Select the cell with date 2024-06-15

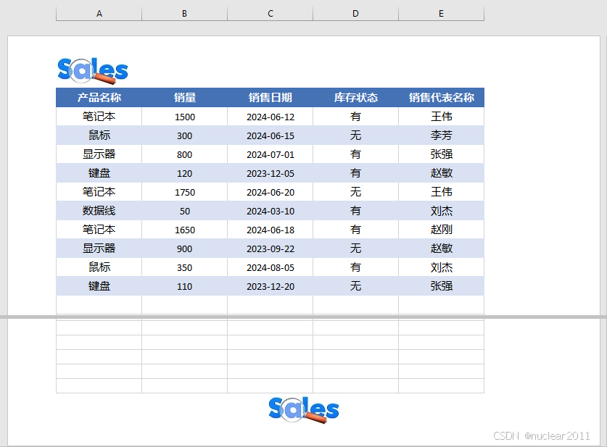point(271,135)
